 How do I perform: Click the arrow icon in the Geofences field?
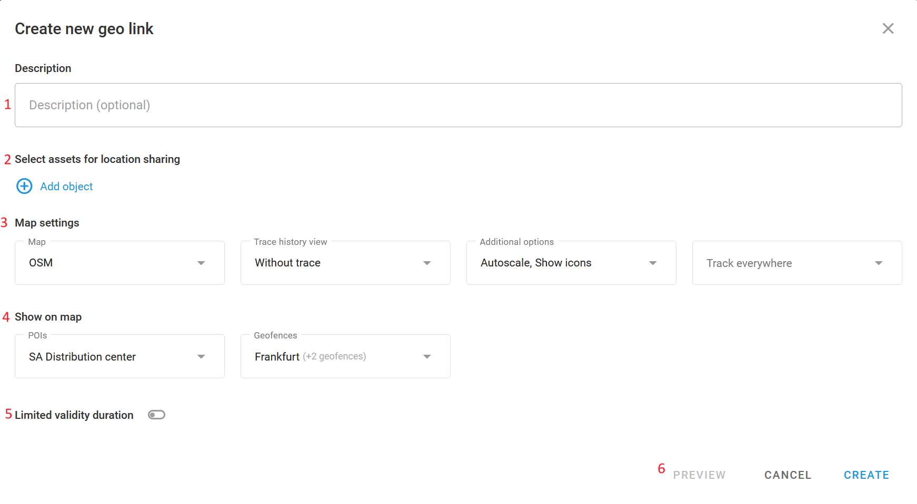(x=427, y=357)
